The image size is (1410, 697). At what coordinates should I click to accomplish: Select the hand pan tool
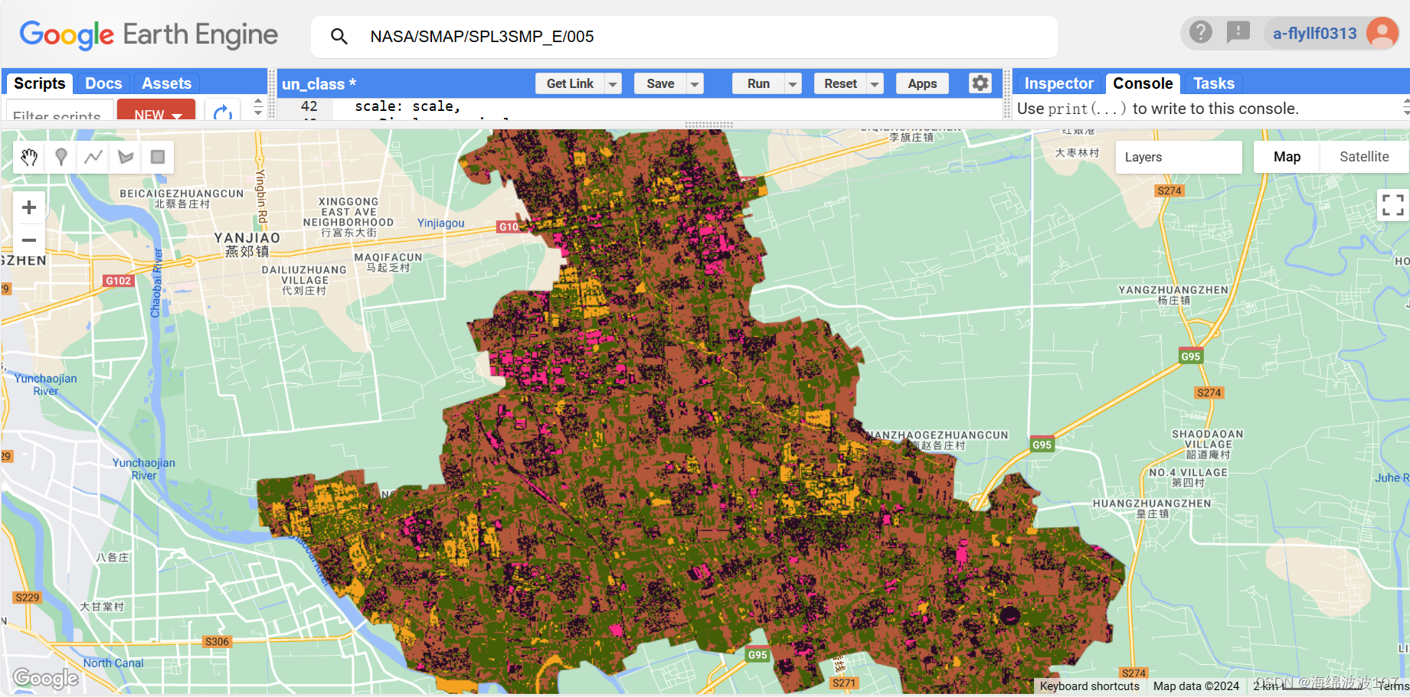[x=29, y=157]
